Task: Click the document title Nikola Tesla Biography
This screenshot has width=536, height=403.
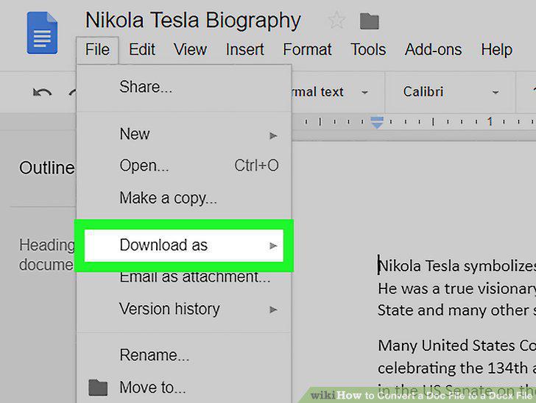Action: pyautogui.click(x=193, y=21)
